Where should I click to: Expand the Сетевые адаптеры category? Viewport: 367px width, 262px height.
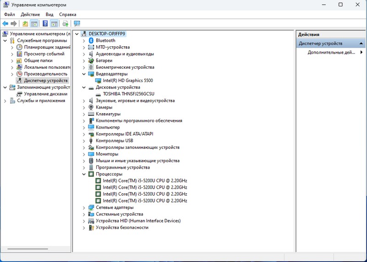point(84,207)
